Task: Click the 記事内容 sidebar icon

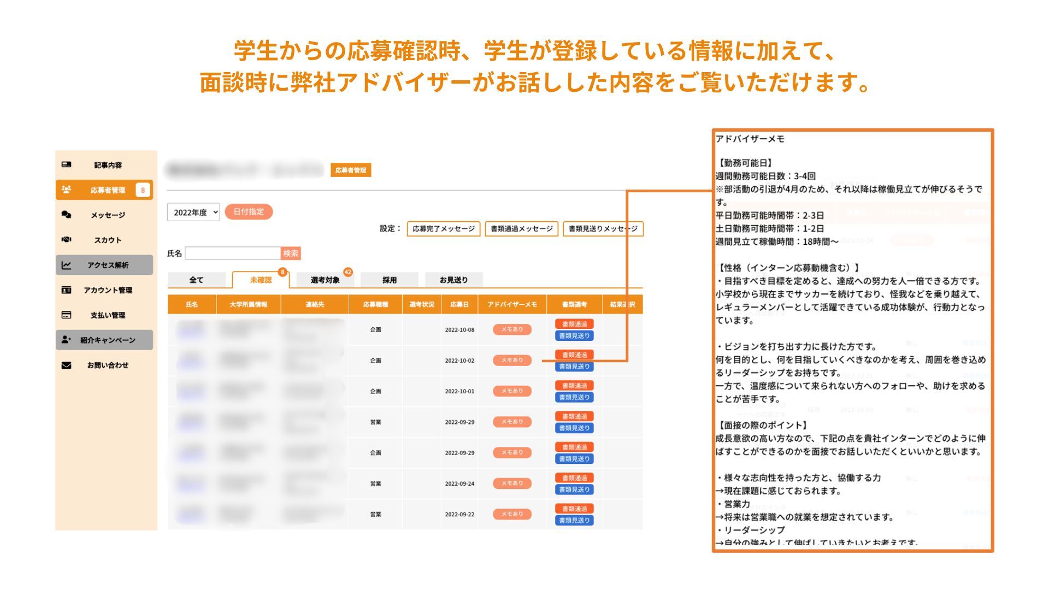Action: (x=66, y=164)
